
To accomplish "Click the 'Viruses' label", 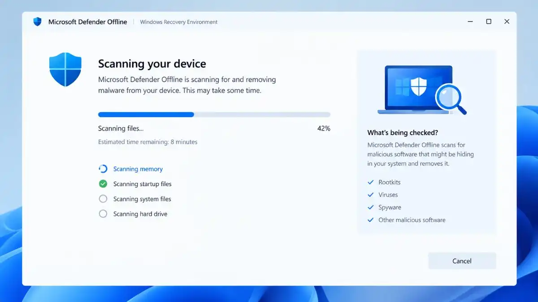I will (388, 195).
